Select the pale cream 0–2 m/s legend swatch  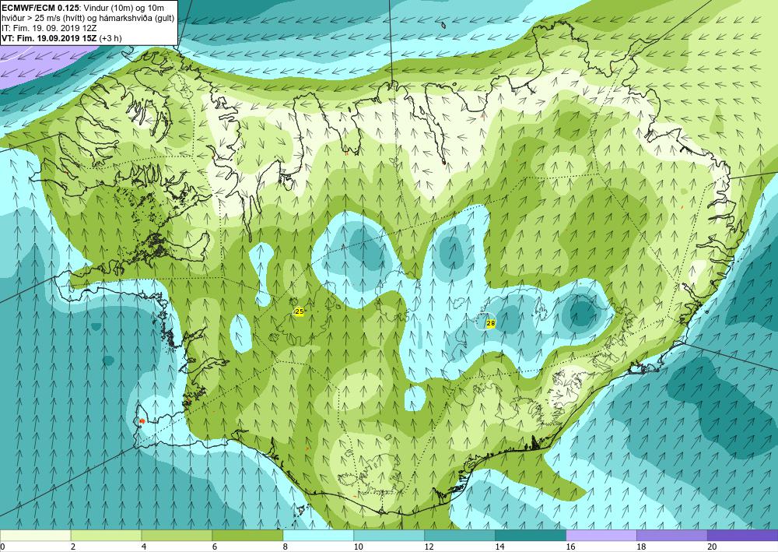[x=35, y=535]
